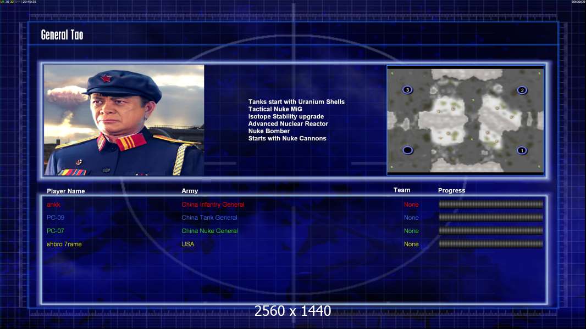The height and width of the screenshot is (329, 586).
Task: Click the "Team" column header
Action: (x=402, y=190)
